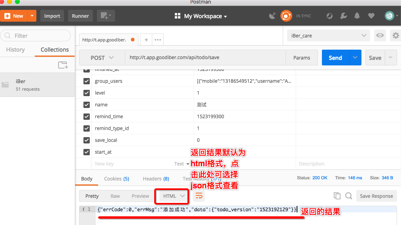Change the POST method dropdown
This screenshot has width=401, height=225.
[102, 58]
